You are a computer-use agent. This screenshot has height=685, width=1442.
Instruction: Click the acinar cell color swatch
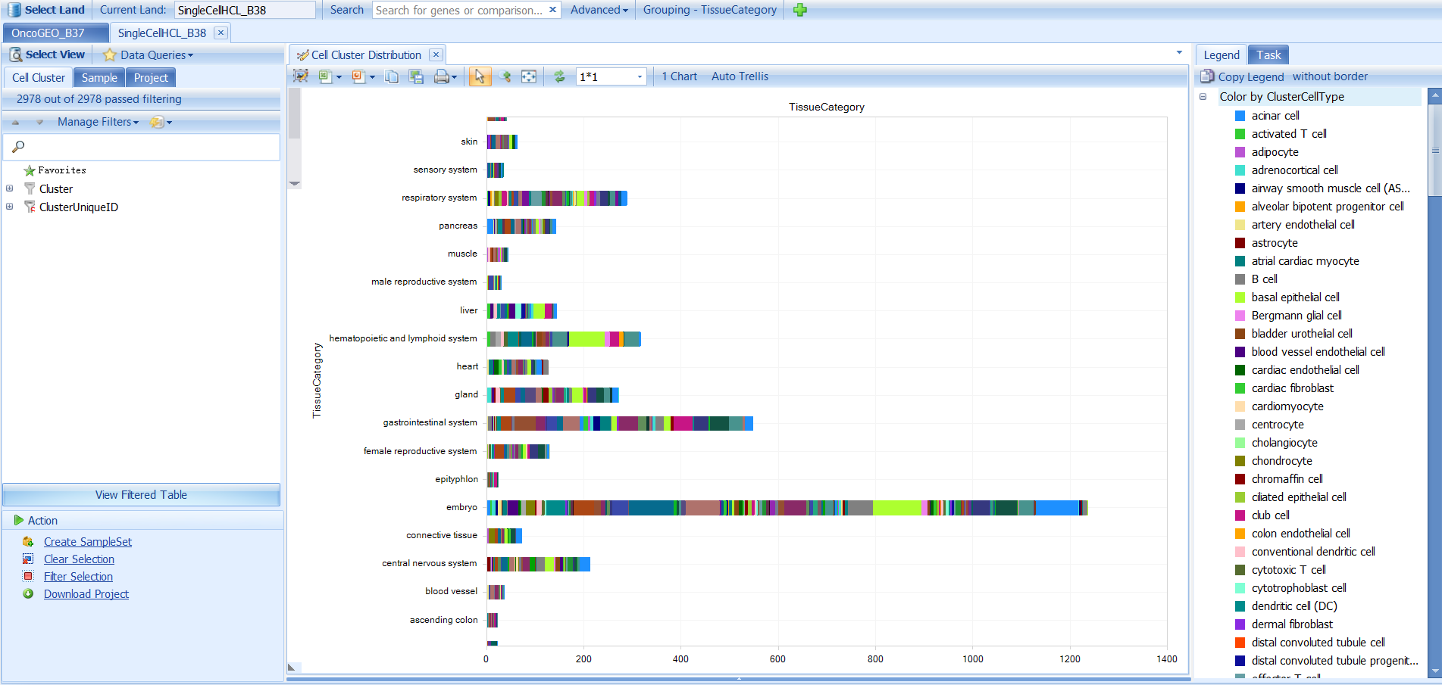coord(1240,116)
